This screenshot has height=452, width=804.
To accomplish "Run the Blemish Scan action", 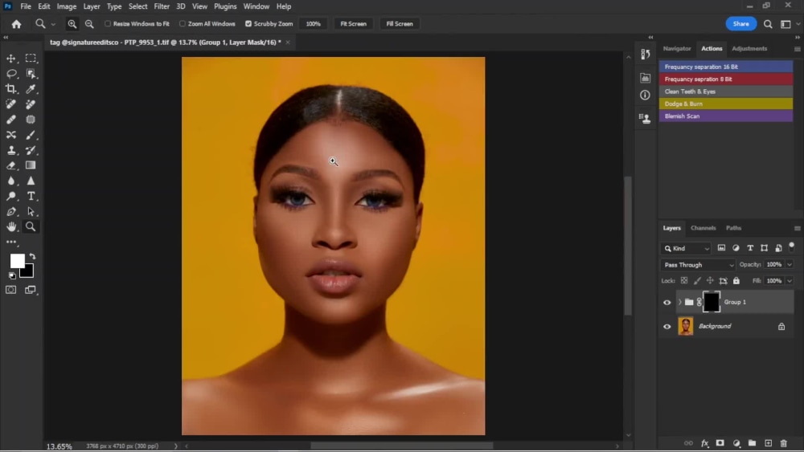I will [x=726, y=116].
